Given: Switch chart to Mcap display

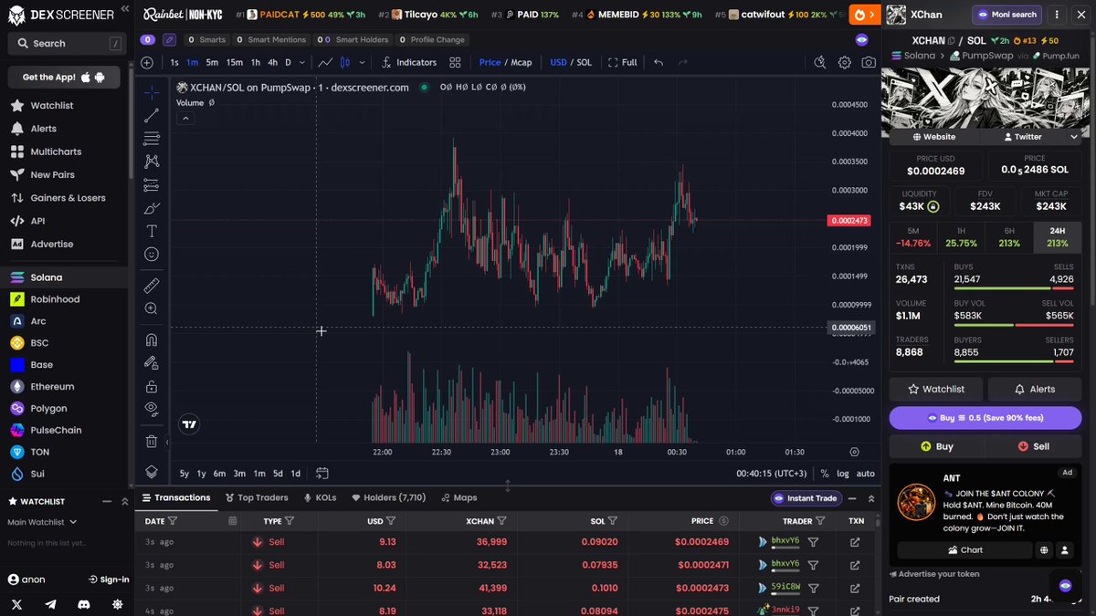Looking at the screenshot, I should (521, 63).
